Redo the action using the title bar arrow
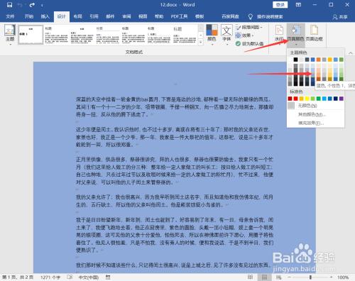The width and height of the screenshot is (355, 281). point(32,5)
